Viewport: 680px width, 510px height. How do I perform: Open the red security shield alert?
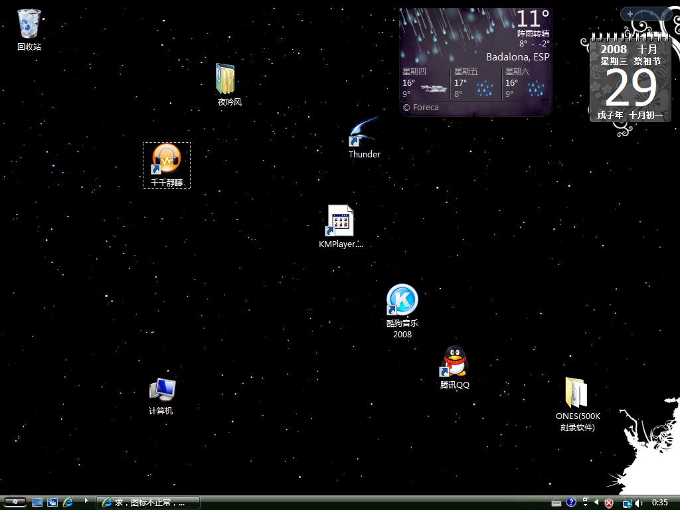coord(608,503)
